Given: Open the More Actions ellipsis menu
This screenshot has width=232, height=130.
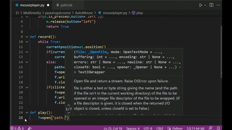Looking at the screenshot, I should click(x=218, y=5).
